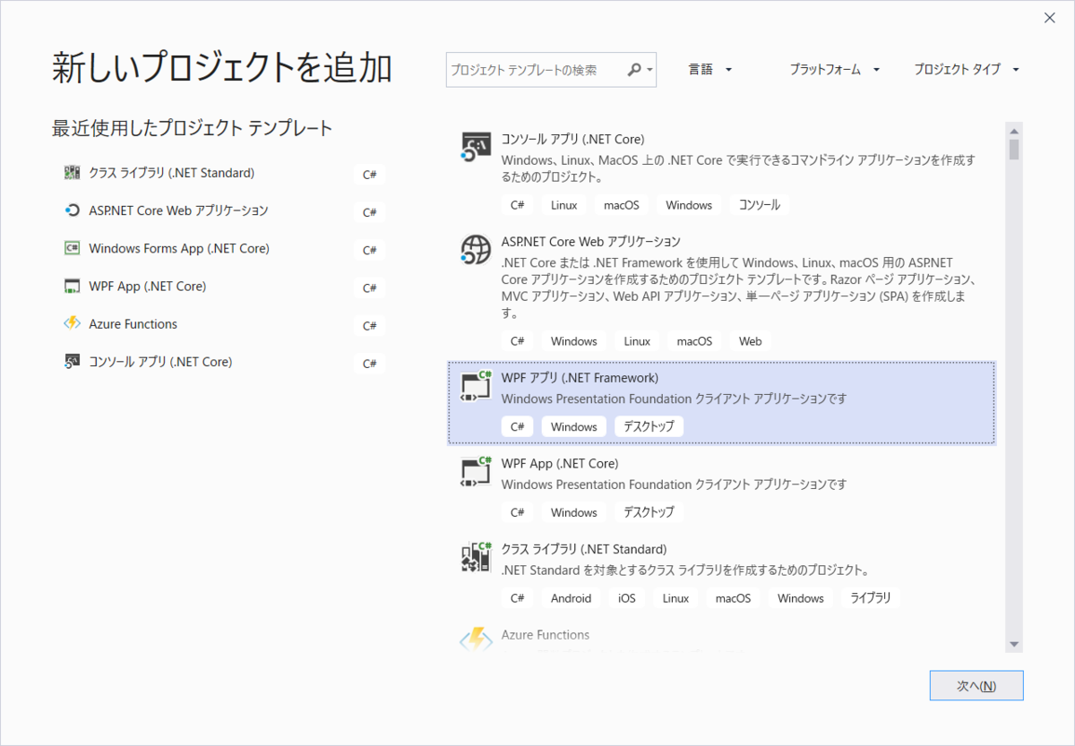Click the 次へ(N) button
The height and width of the screenshot is (746, 1075).
(976, 685)
